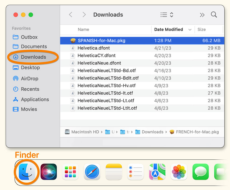Image resolution: width=230 pixels, height=190 pixels.
Task: Open Safari browser from Dock
Action: [92, 172]
